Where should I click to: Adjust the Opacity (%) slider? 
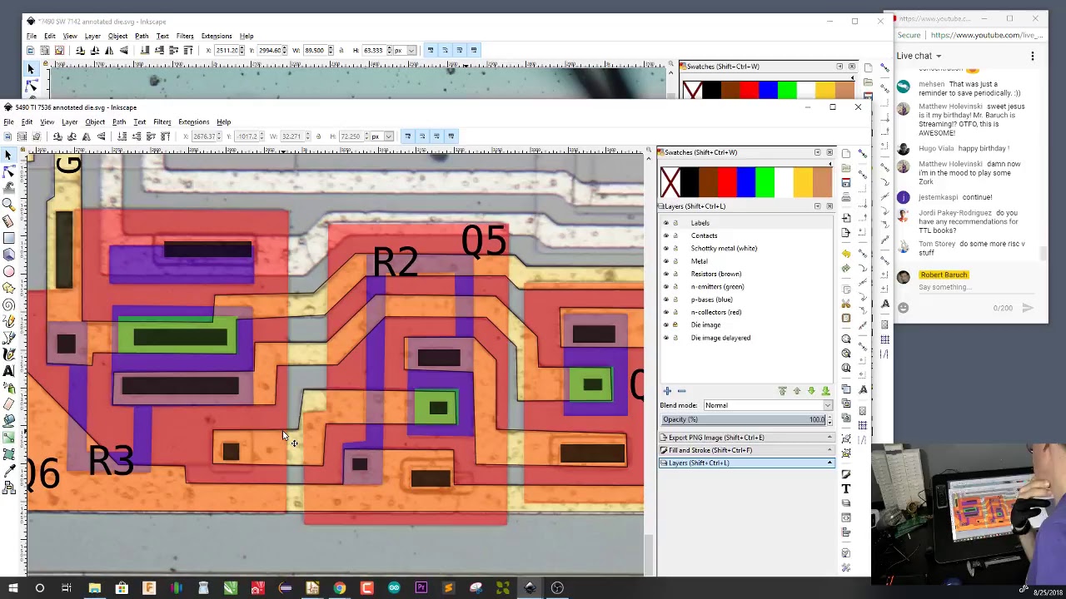744,419
